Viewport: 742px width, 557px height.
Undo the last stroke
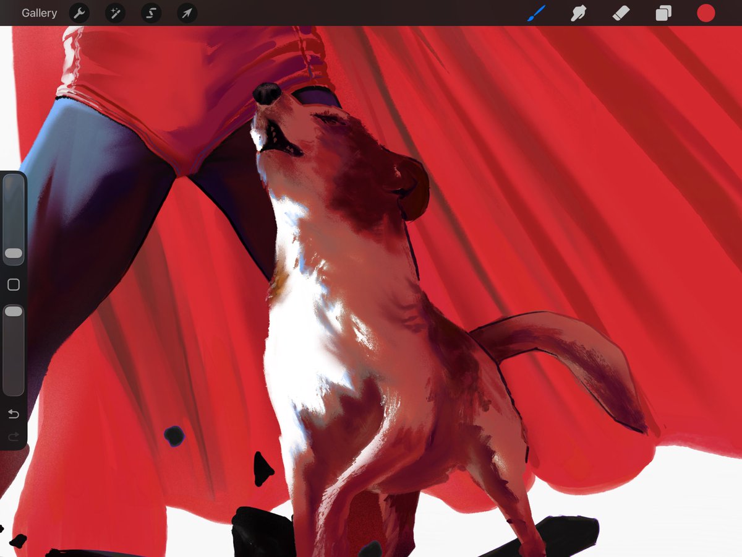[x=13, y=413]
